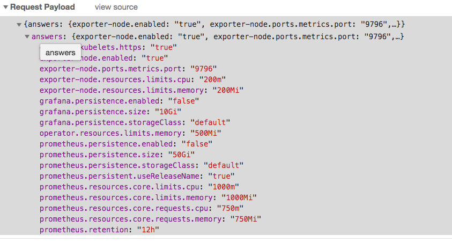Image resolution: width=452 pixels, height=242 pixels.
Task: Select the "50Gi" size value
Action: 181,155
